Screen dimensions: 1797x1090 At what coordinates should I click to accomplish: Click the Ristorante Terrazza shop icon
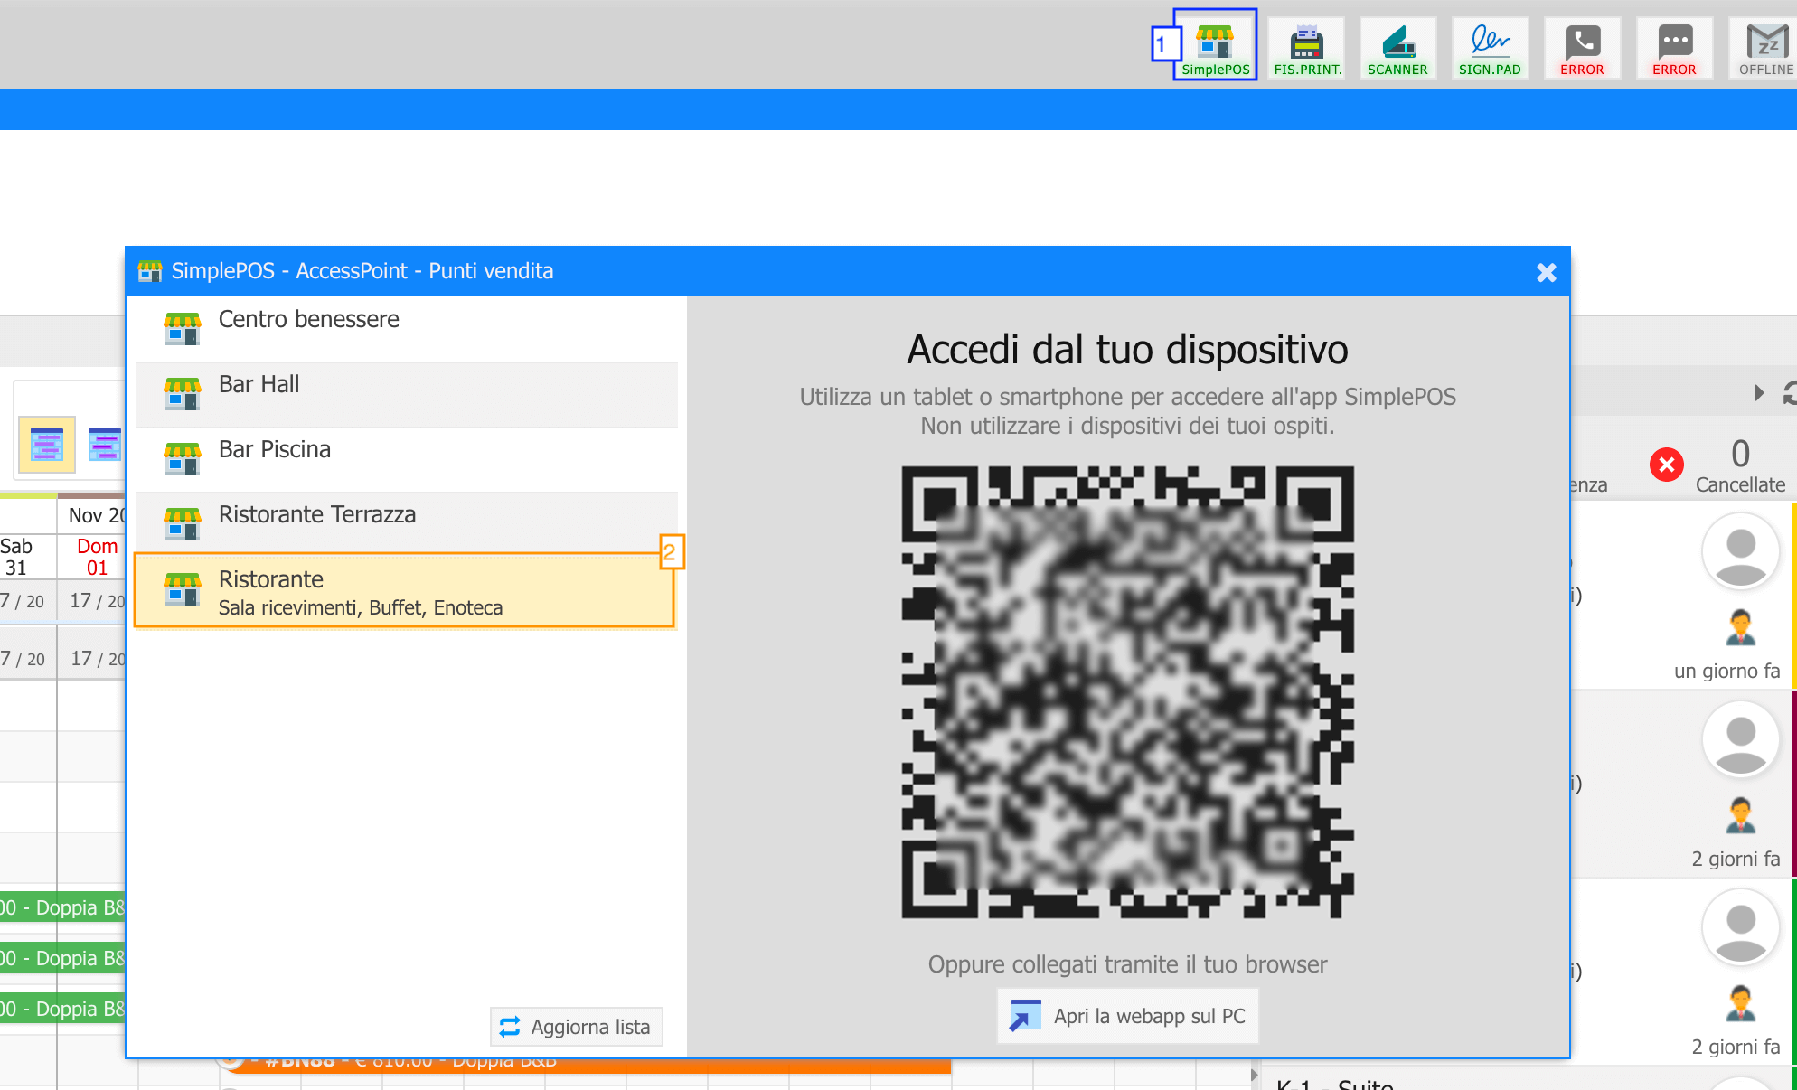point(182,524)
